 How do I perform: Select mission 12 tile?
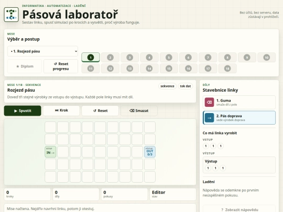pyautogui.click(x=110, y=69)
